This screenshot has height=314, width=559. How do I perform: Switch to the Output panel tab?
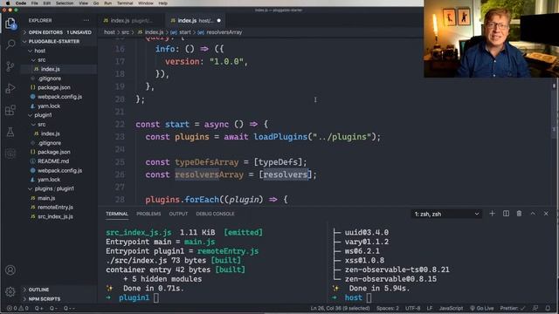[x=178, y=214]
